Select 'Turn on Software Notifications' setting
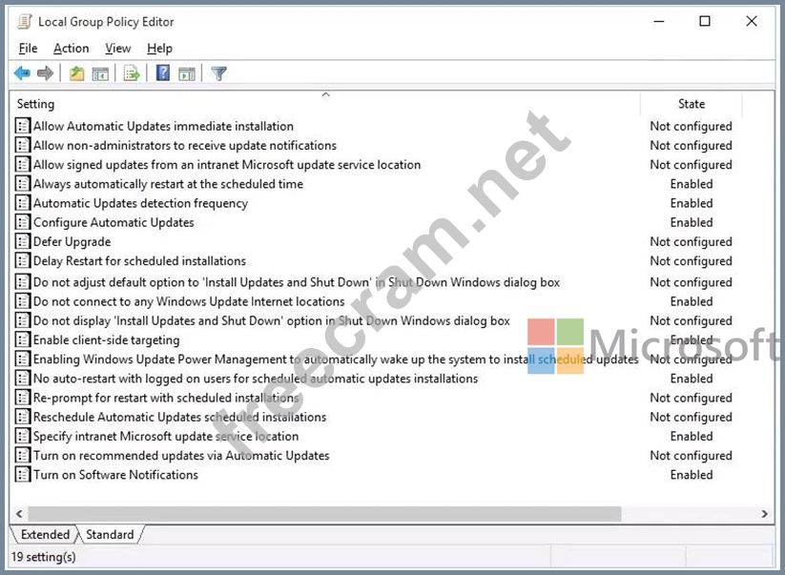The image size is (785, 575). pyautogui.click(x=115, y=475)
